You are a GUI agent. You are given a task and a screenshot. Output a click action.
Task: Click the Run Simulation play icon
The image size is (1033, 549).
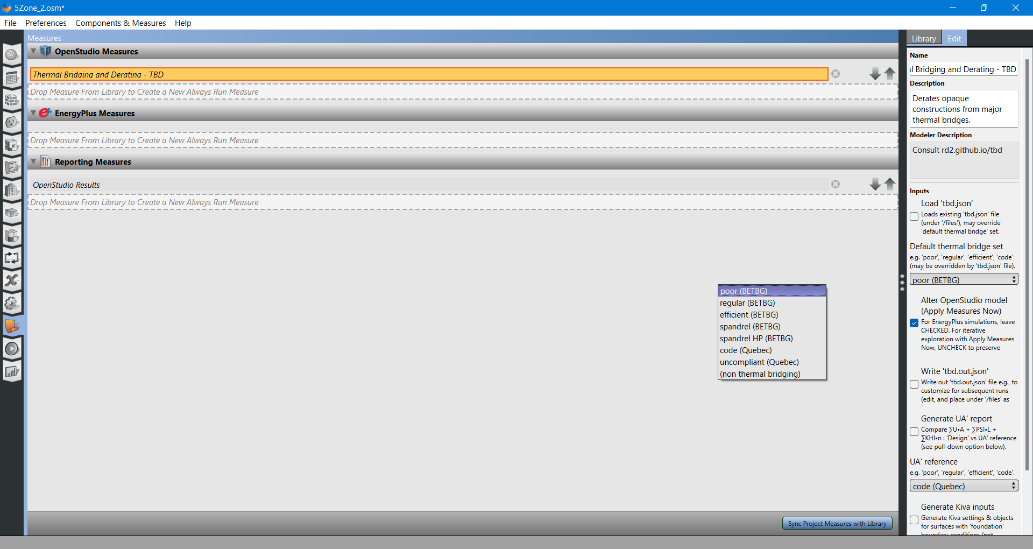(12, 348)
